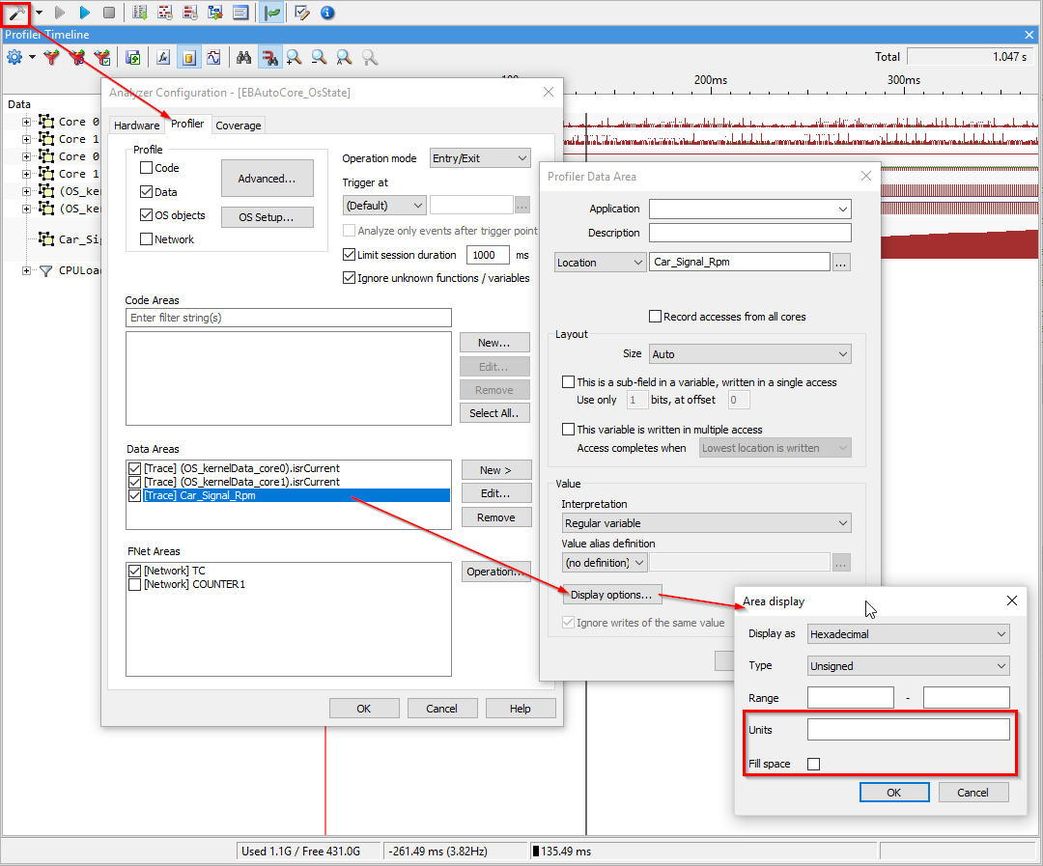Image resolution: width=1043 pixels, height=866 pixels.
Task: Click the blue info icon in the toolbar
Action: [x=327, y=13]
